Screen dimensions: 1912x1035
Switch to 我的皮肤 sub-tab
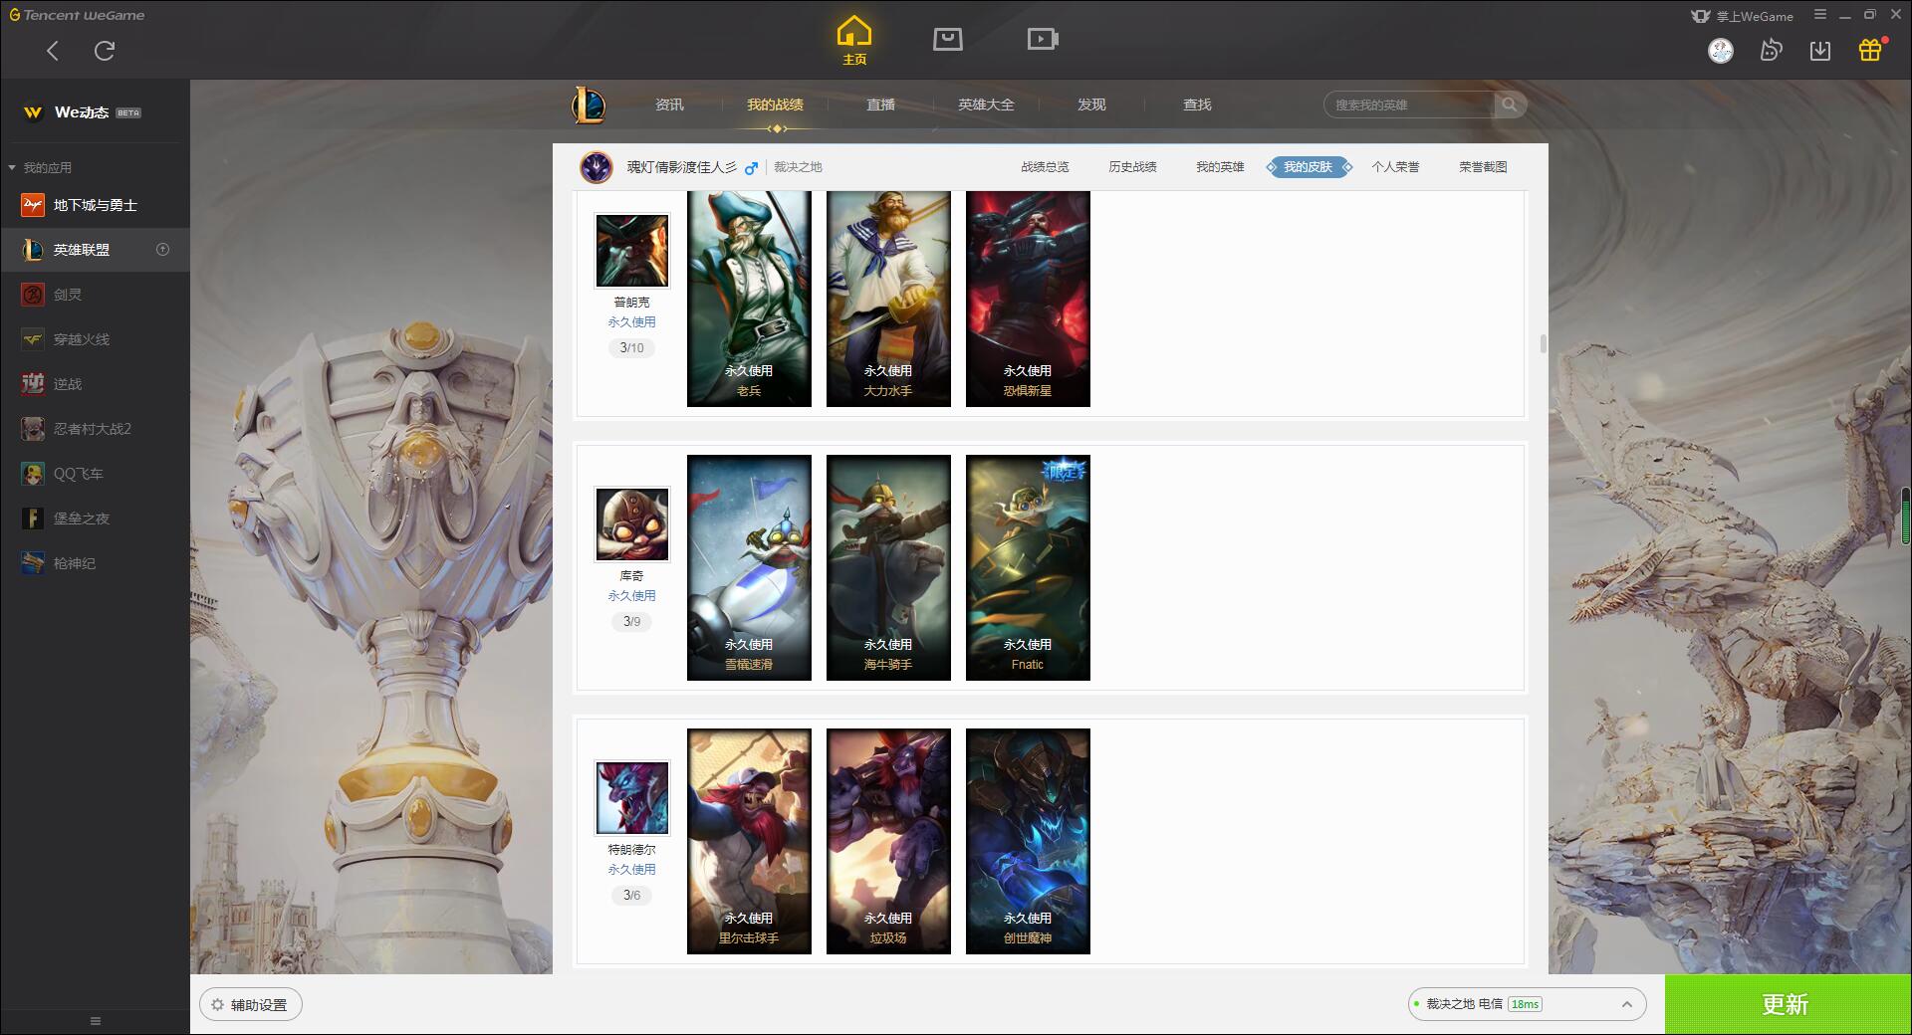[1309, 167]
